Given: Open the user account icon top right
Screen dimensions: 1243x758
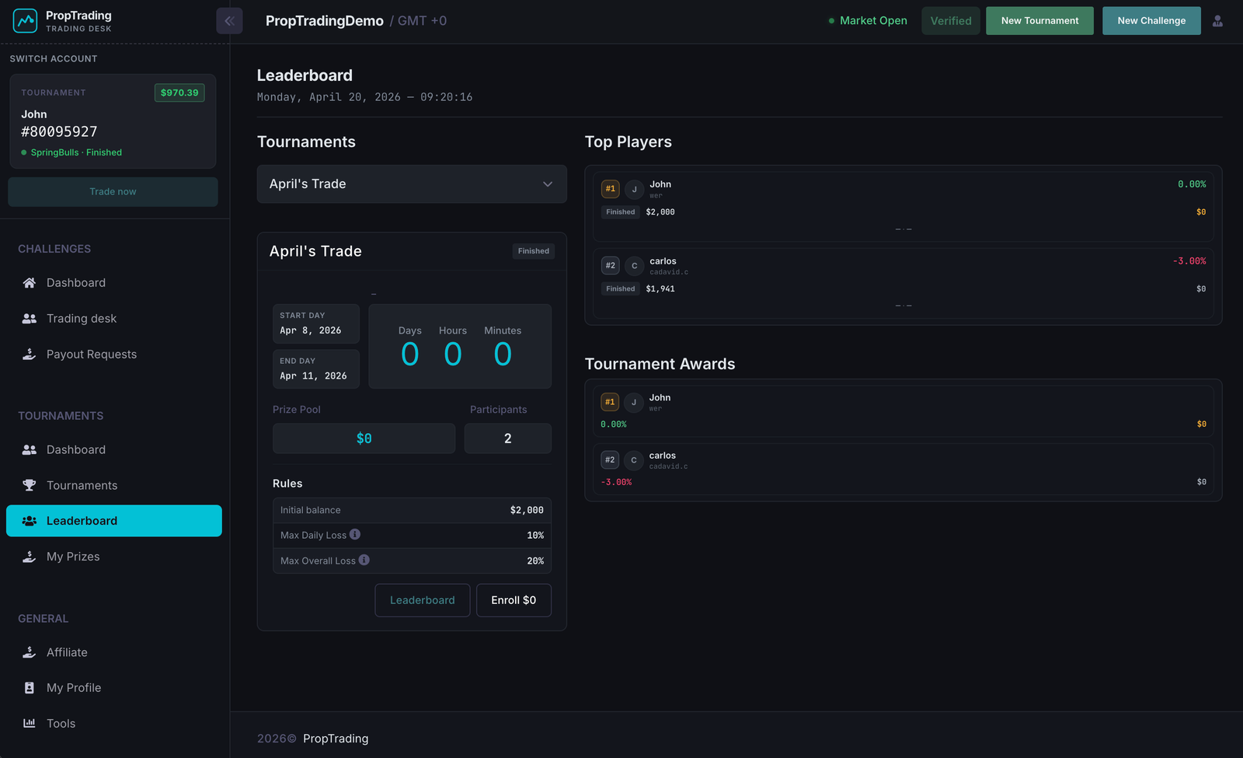Looking at the screenshot, I should tap(1217, 20).
